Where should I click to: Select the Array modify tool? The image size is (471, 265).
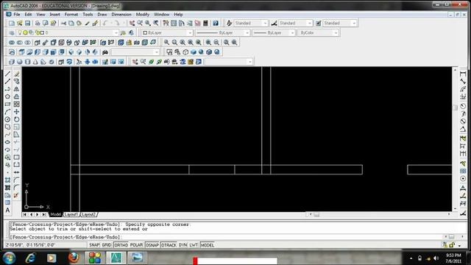coord(16,105)
